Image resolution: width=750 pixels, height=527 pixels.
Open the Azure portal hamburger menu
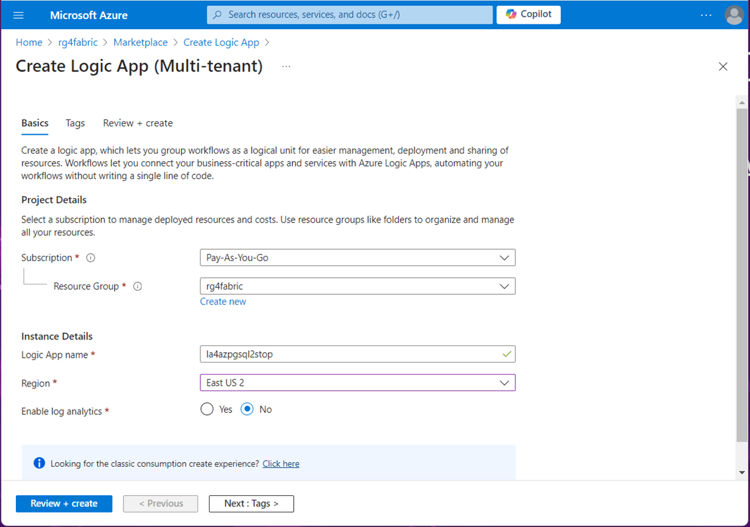click(19, 15)
